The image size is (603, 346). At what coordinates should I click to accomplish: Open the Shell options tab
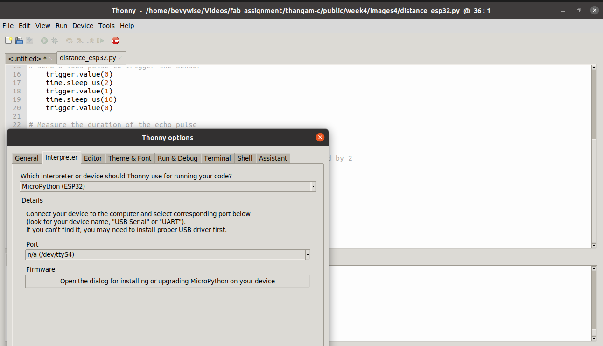click(245, 158)
